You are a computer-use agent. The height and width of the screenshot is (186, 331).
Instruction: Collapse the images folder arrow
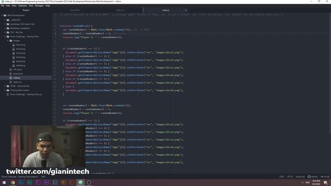[8, 41]
